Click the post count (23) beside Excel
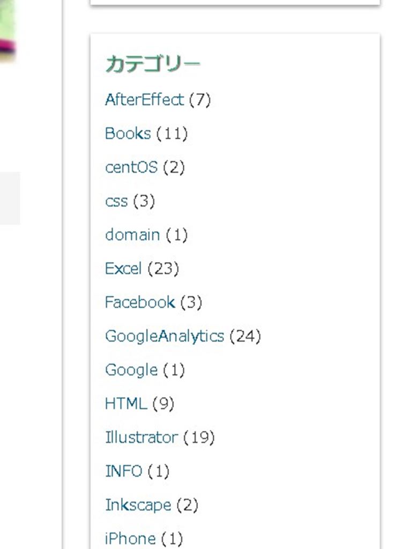This screenshot has width=401, height=549. (x=163, y=269)
